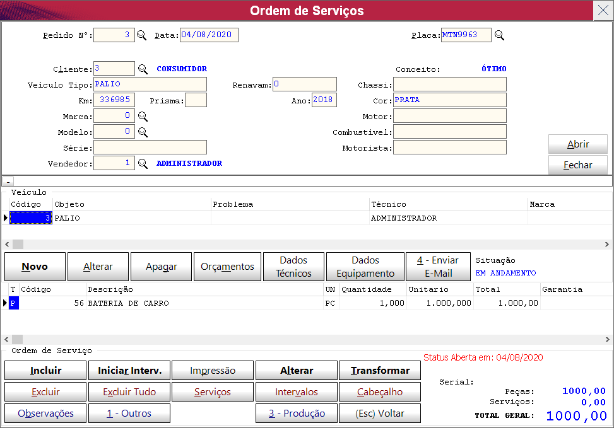Viewport: 614px width, 428px height.
Task: Open Orçamentos
Action: pos(228,267)
